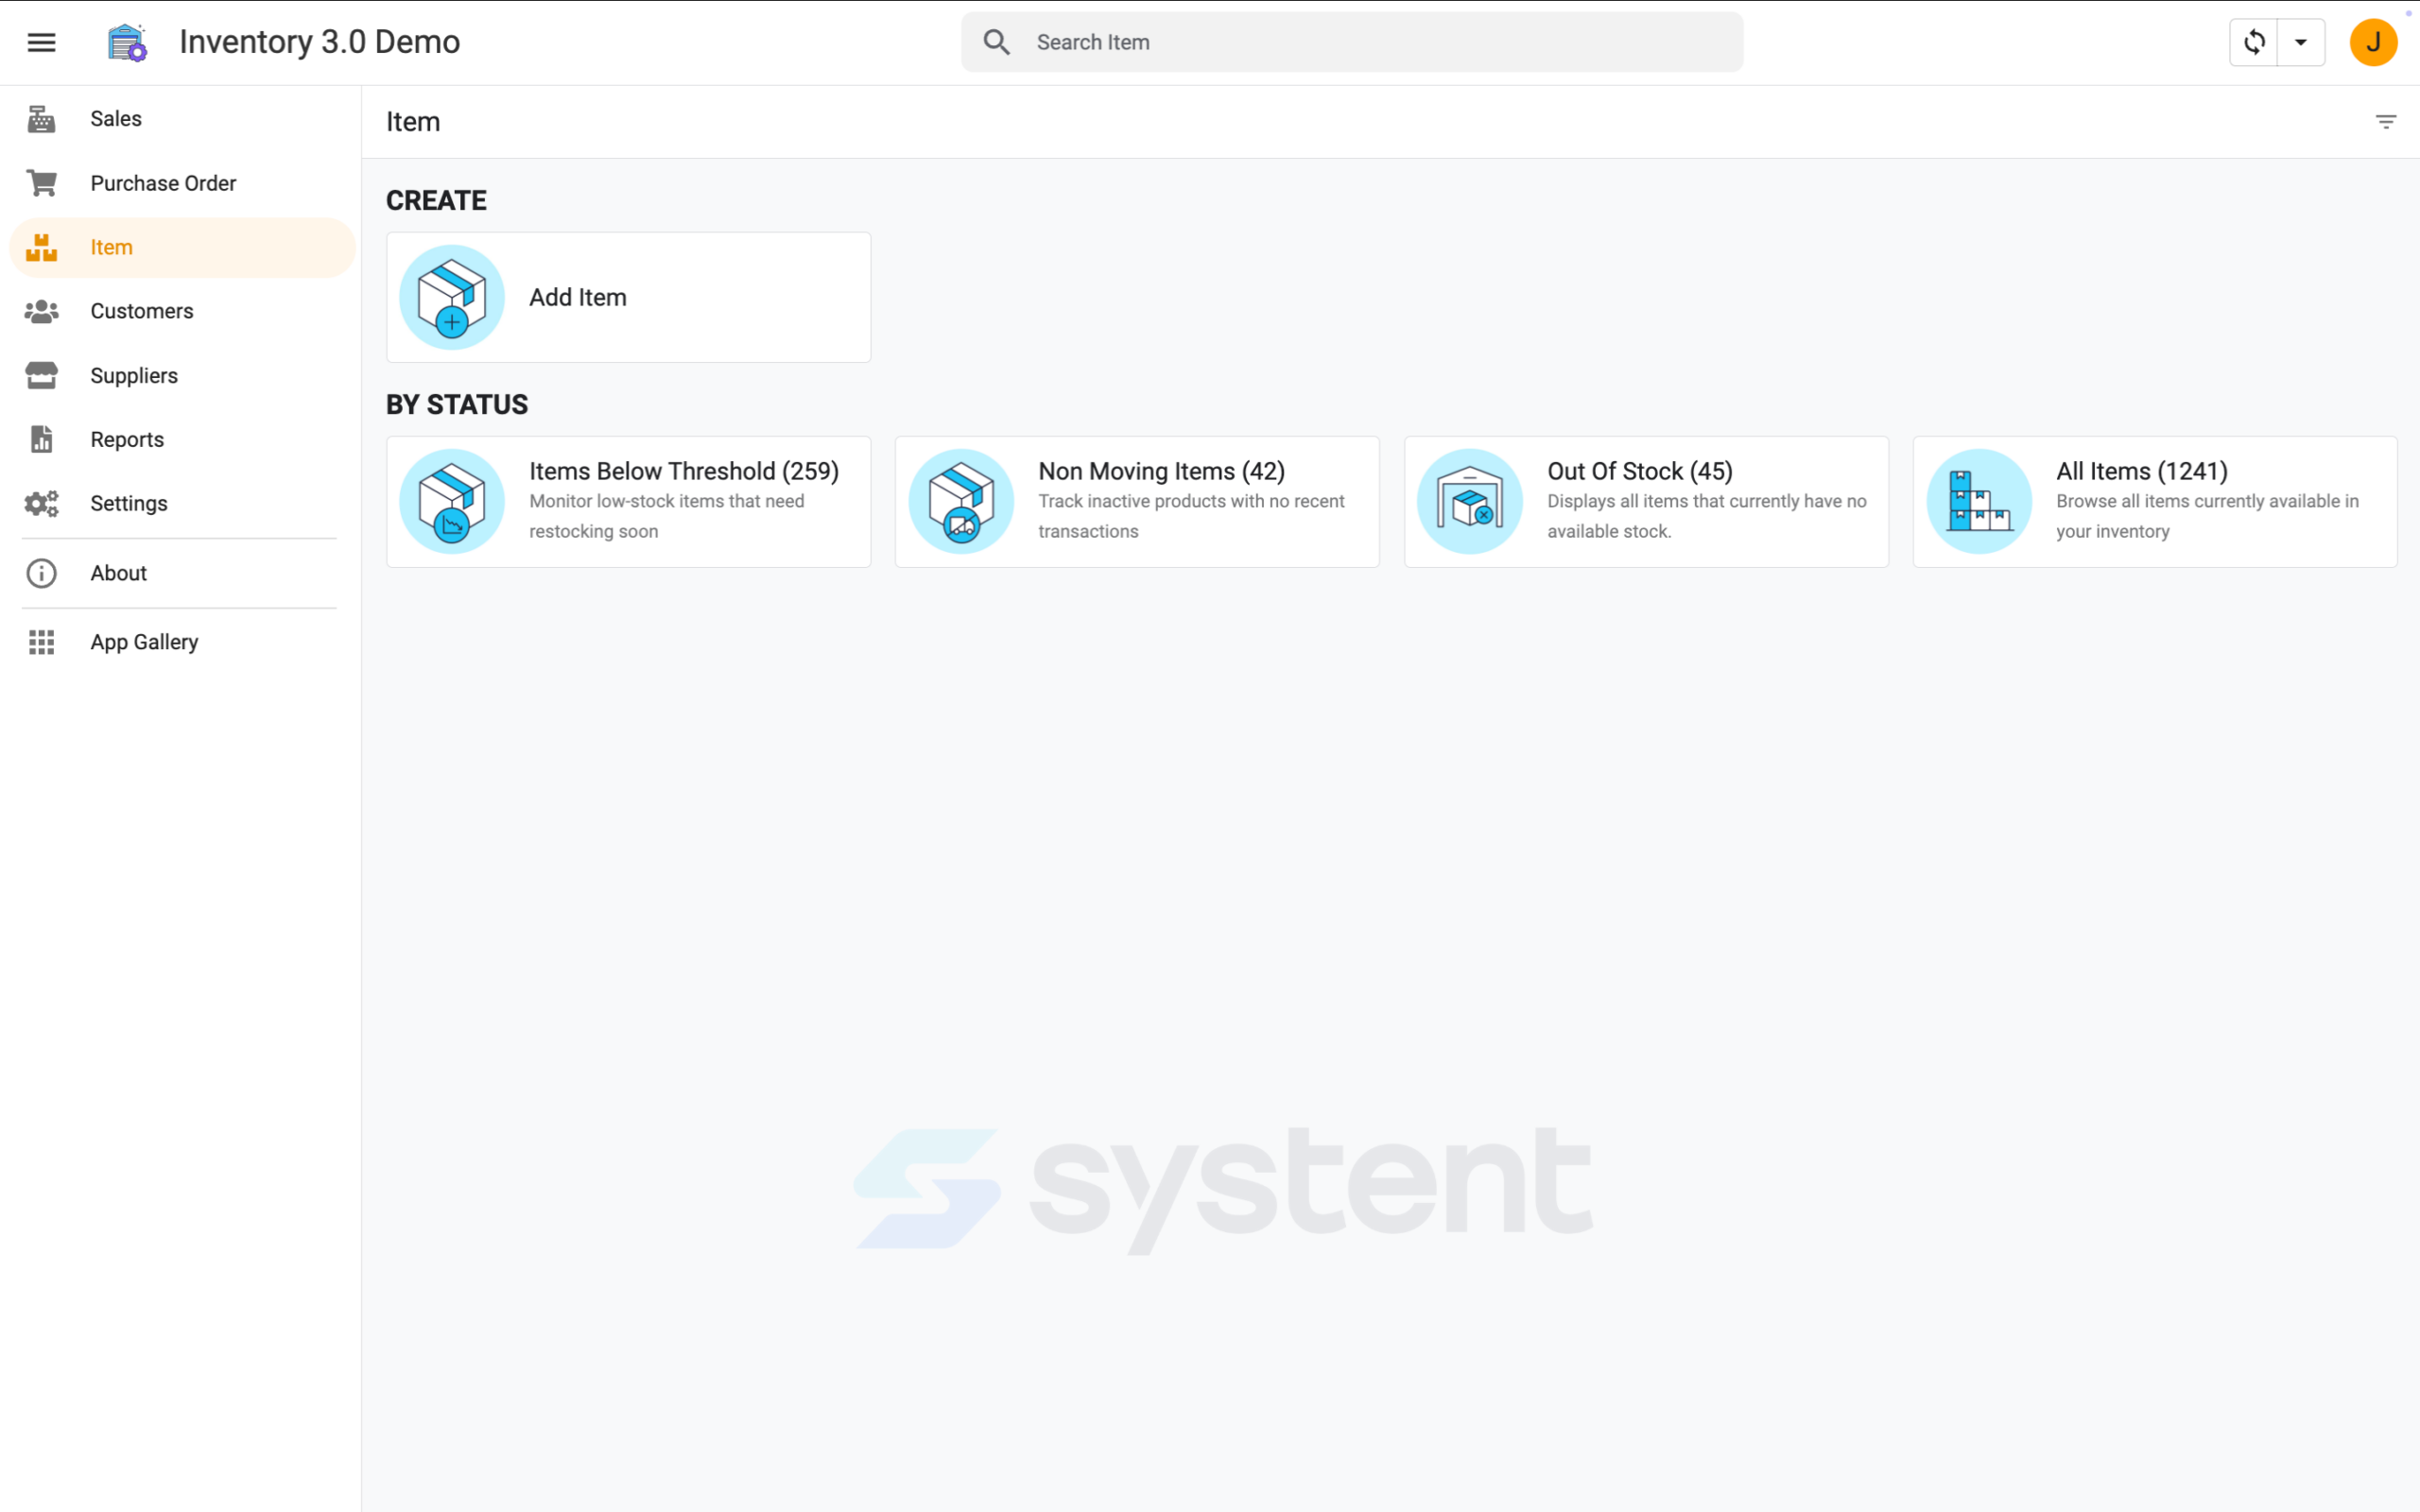Image resolution: width=2420 pixels, height=1512 pixels.
Task: Click 'Track inactive products' description text
Action: 1191,516
